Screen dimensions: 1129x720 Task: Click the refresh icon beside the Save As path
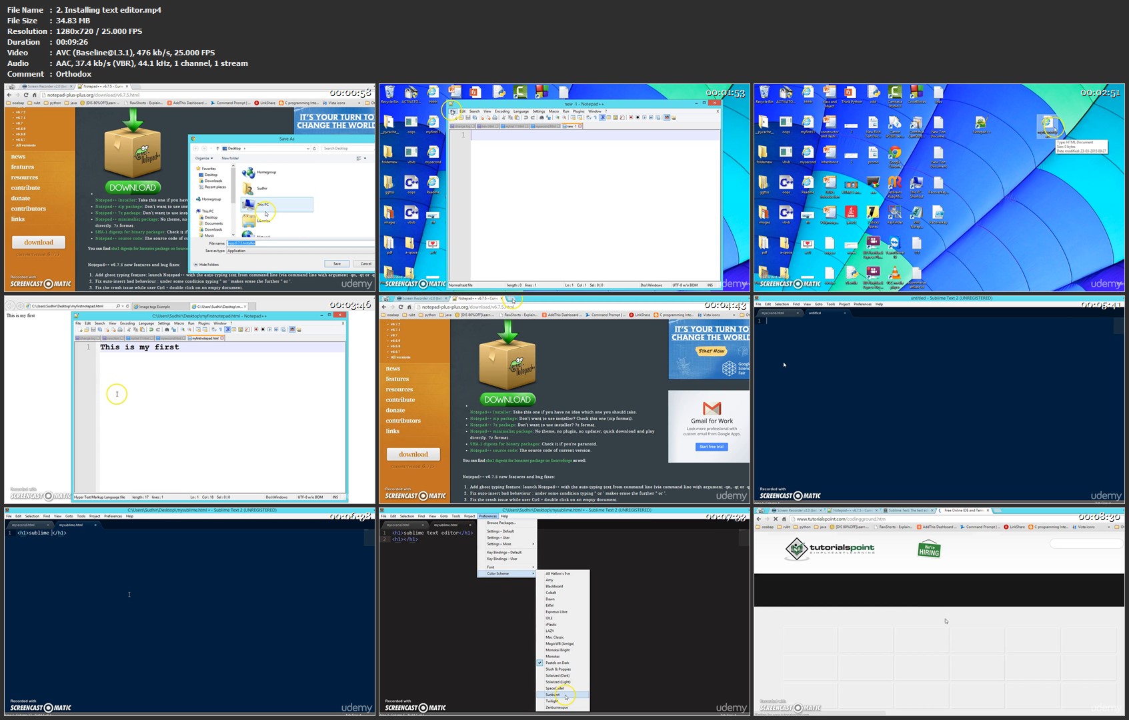(315, 148)
